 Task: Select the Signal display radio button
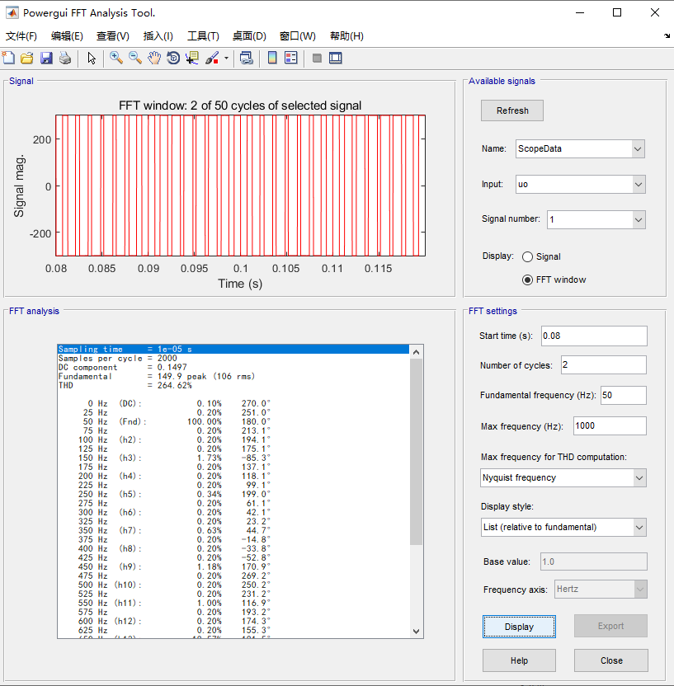(x=528, y=256)
